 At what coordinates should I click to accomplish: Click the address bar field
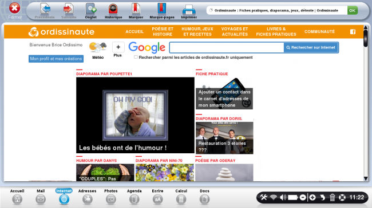[276, 10]
